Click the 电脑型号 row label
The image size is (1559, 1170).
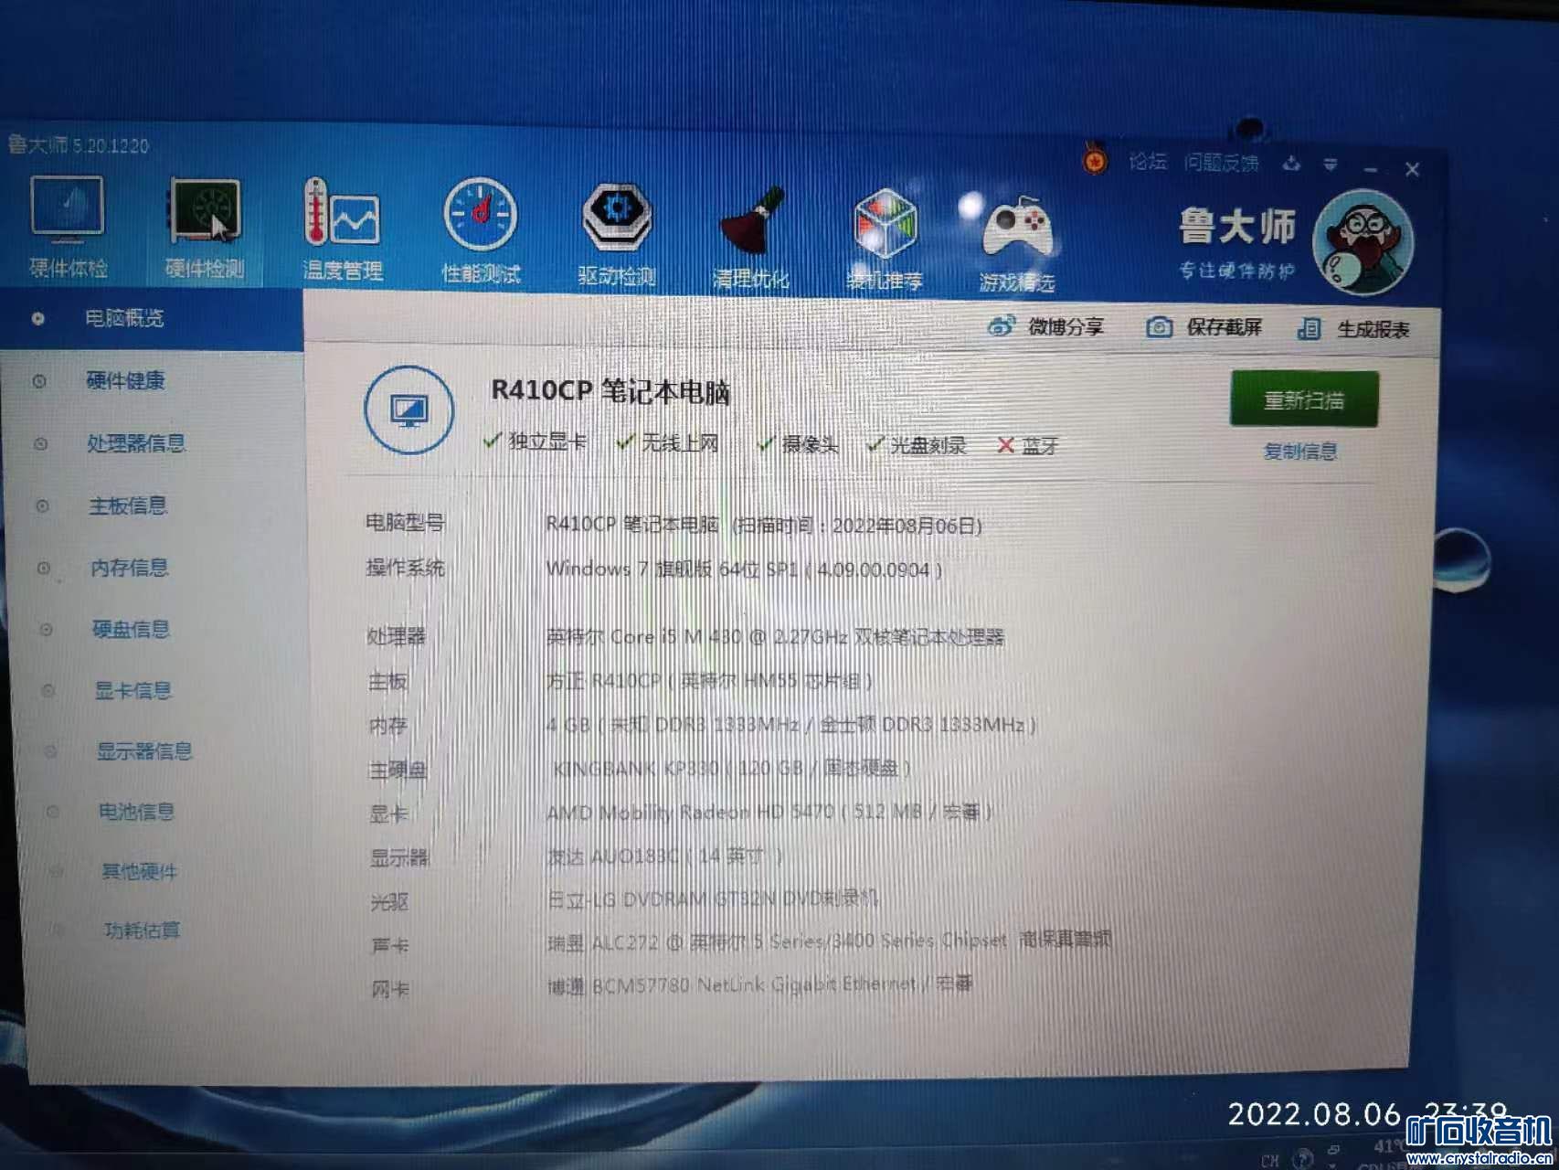point(405,523)
